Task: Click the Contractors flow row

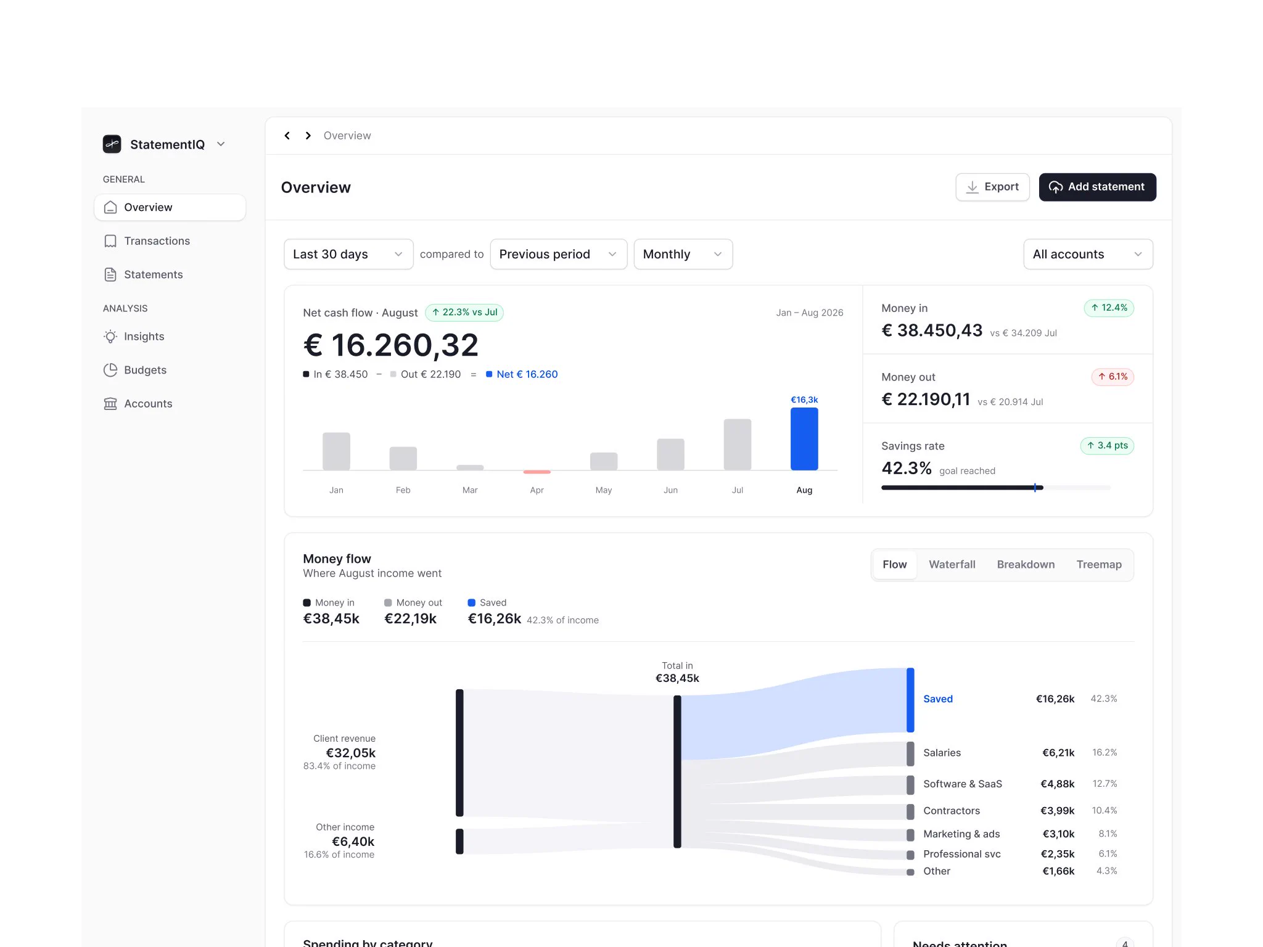Action: (1020, 811)
